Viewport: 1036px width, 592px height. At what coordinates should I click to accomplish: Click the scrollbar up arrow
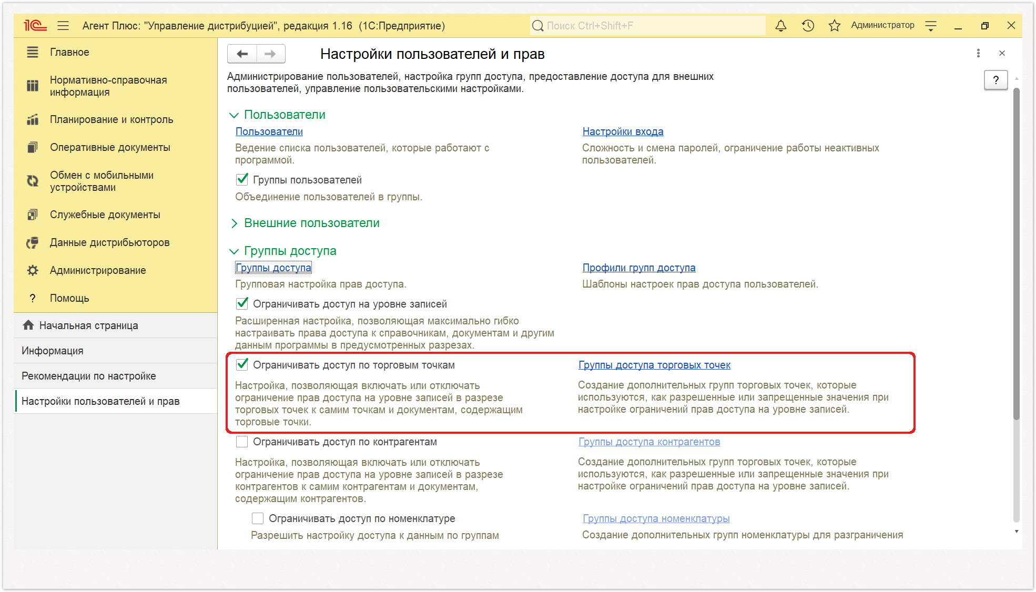[1016, 78]
